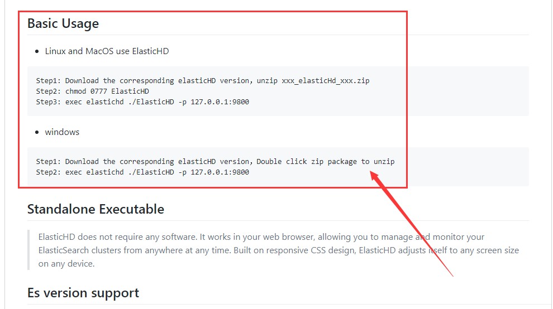Click "Double click zip package to unzip" text
The height and width of the screenshot is (309, 553).
[x=326, y=162]
